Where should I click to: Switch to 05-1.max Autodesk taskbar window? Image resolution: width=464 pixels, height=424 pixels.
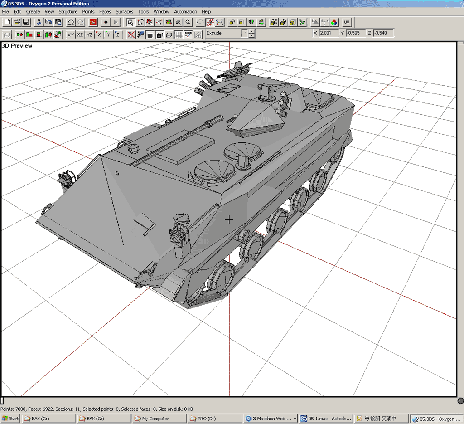[326, 419]
